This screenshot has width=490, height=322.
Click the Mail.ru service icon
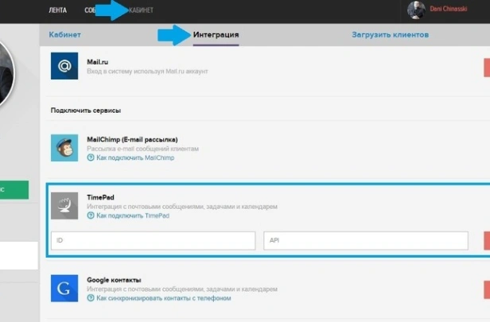point(64,66)
